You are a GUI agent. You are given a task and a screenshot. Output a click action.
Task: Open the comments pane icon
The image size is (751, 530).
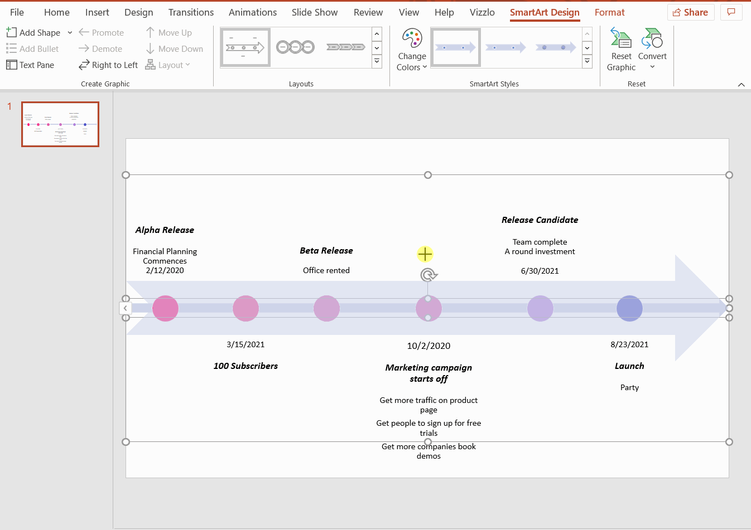(x=731, y=12)
